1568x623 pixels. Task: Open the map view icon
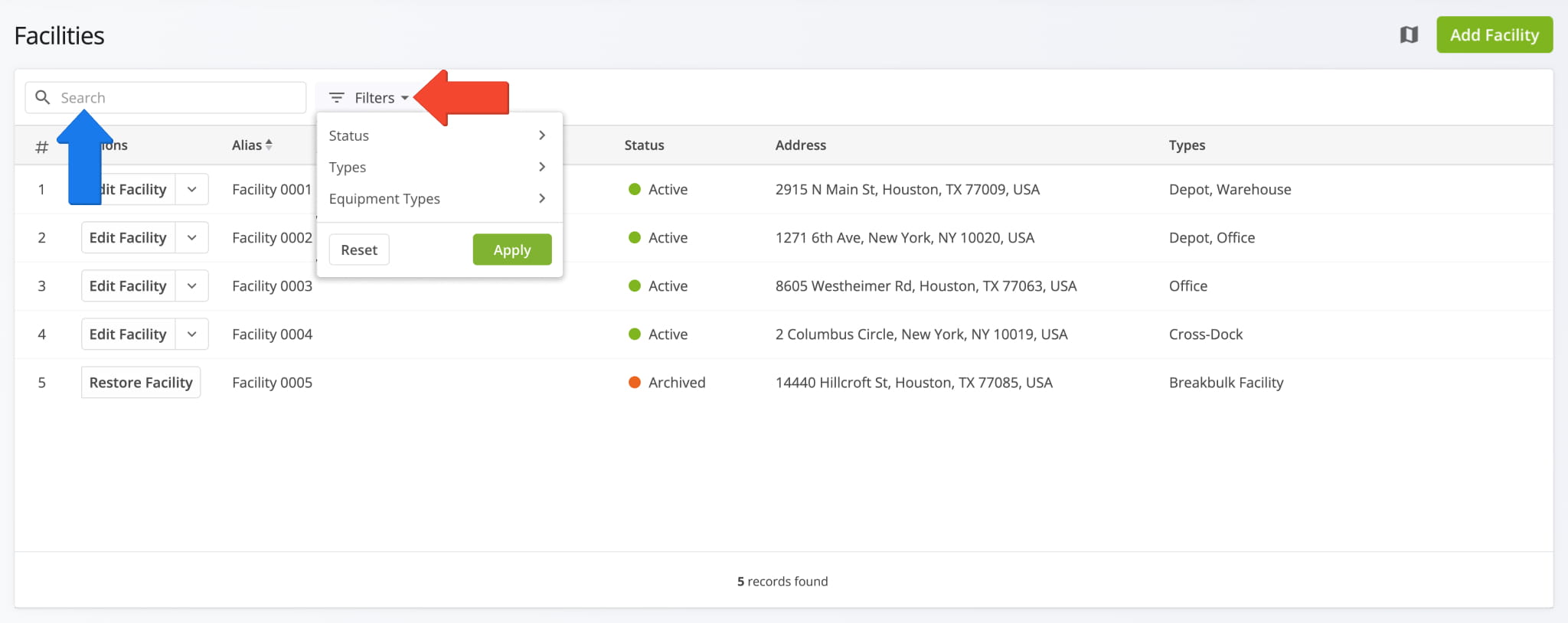pyautogui.click(x=1409, y=35)
